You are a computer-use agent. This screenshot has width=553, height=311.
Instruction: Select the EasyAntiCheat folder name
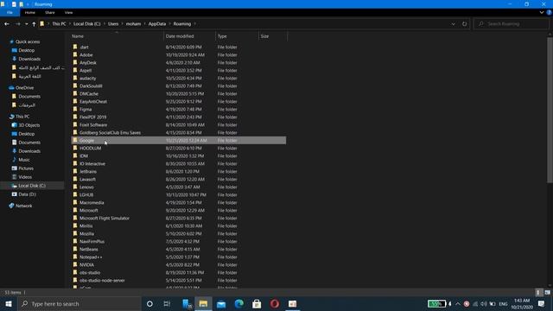coord(93,102)
